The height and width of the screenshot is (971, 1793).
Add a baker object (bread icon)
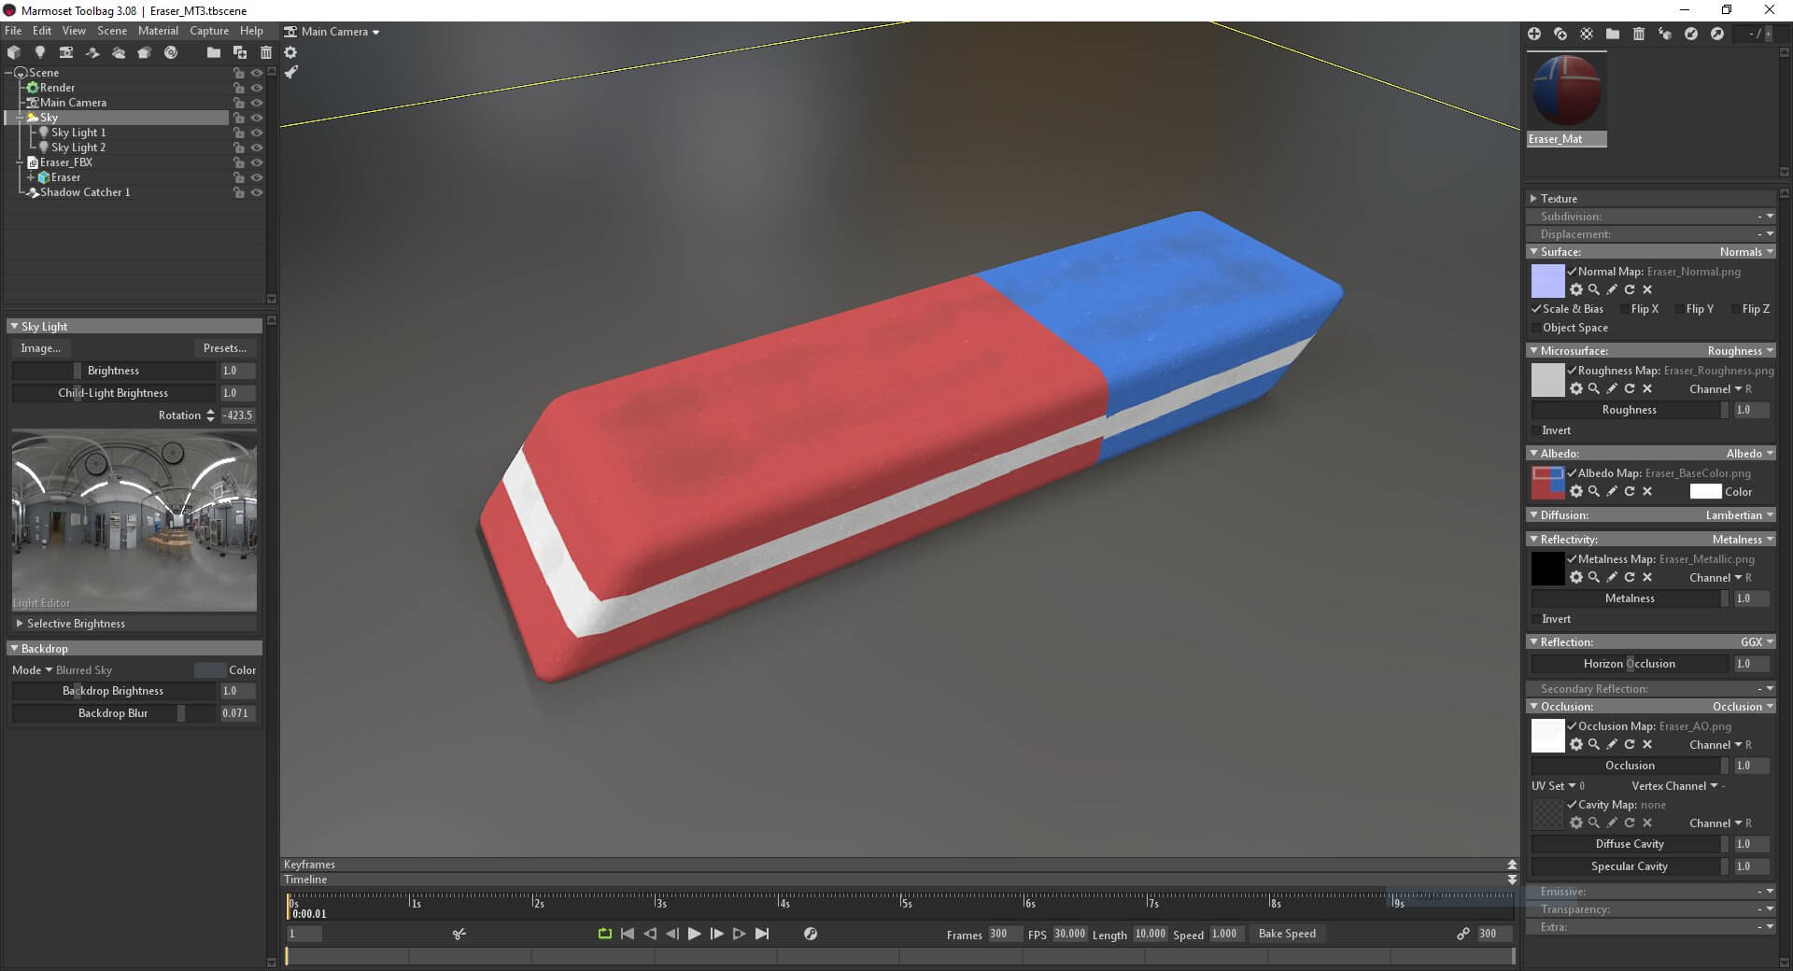(x=145, y=52)
